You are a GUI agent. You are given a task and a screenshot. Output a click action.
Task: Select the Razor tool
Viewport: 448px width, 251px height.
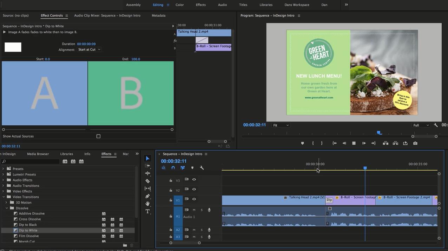[x=147, y=181]
